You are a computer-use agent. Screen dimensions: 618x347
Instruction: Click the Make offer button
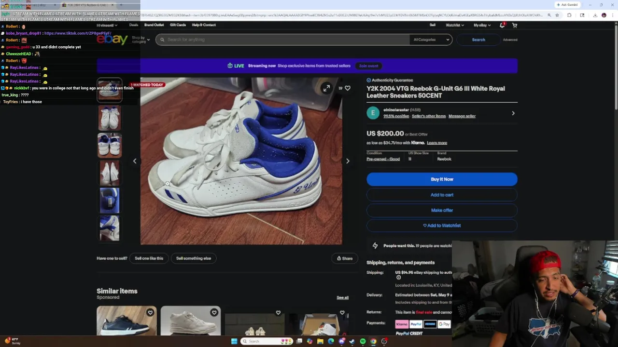(x=442, y=210)
